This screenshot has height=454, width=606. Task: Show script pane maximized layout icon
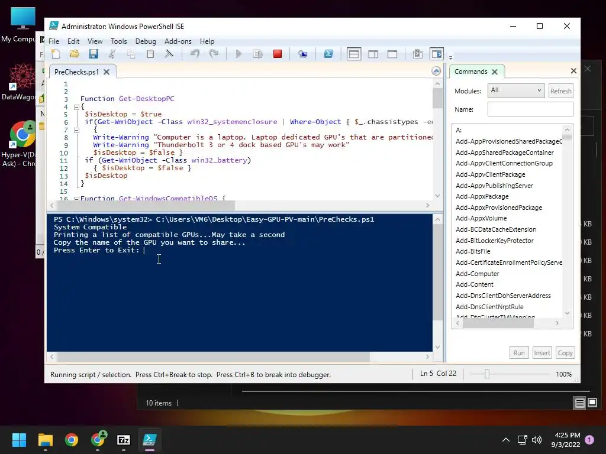(392, 54)
